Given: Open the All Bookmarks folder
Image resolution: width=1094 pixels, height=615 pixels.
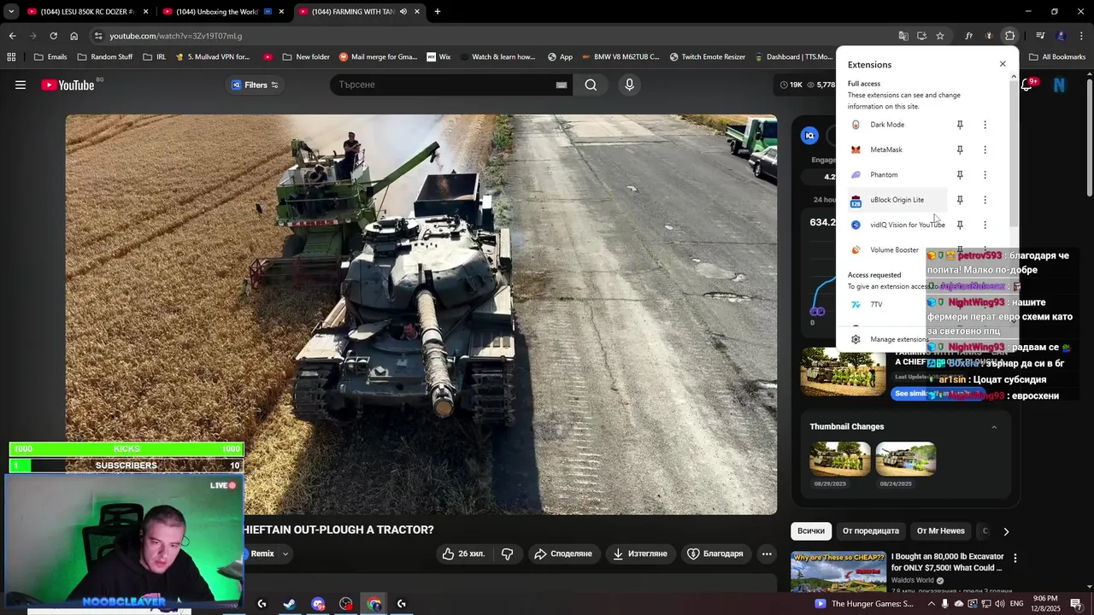Looking at the screenshot, I should coord(1057,57).
